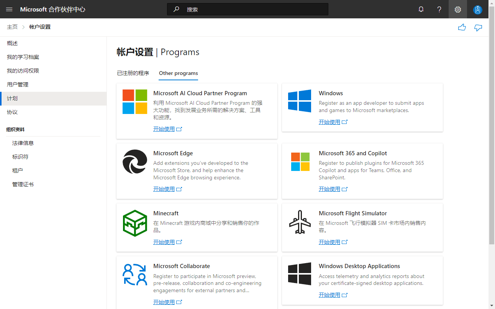
Task: Click 开始使用 for Microsoft Collaborate
Action: point(164,302)
